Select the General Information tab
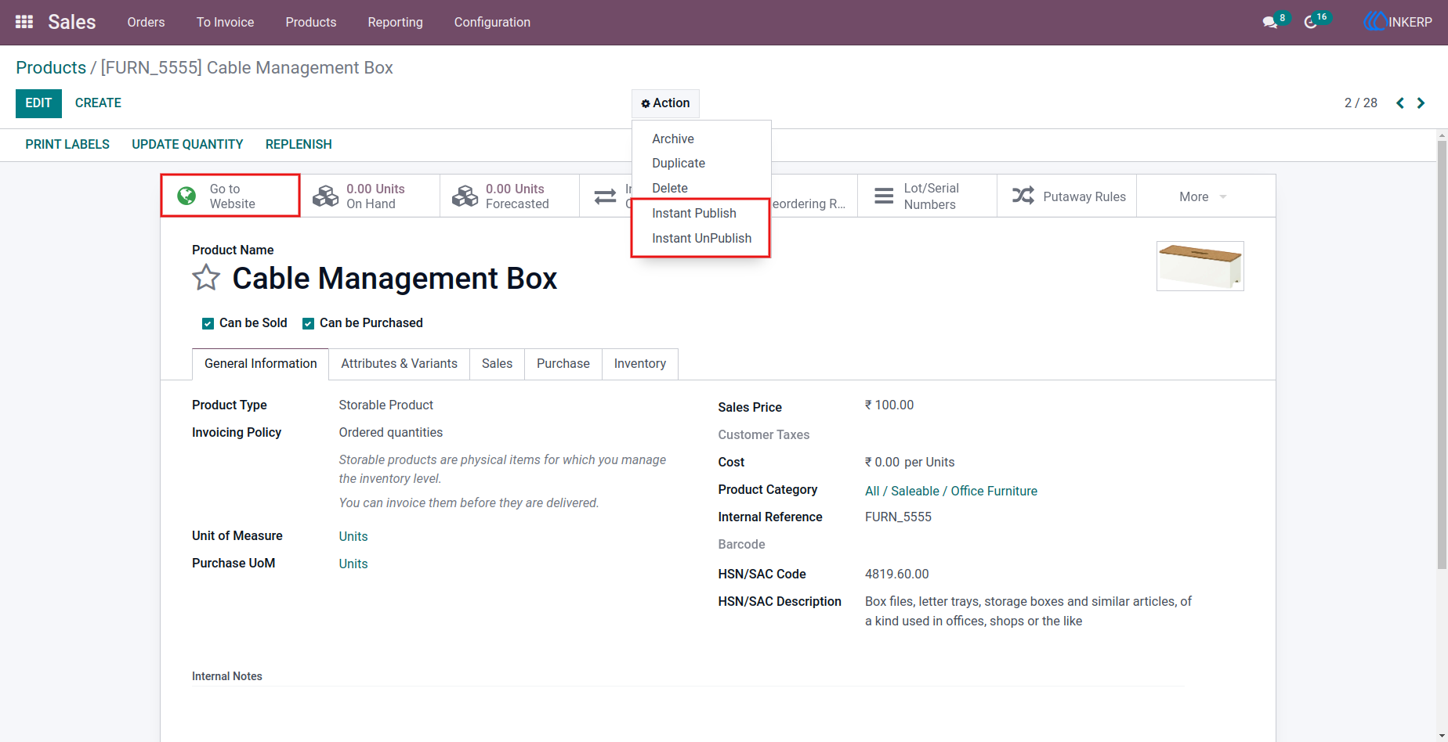 pyautogui.click(x=260, y=364)
